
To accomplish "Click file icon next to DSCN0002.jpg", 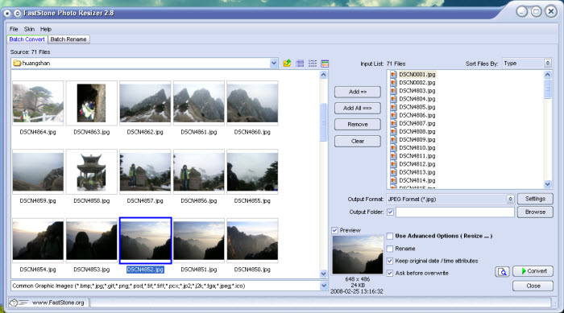I will pyautogui.click(x=393, y=83).
